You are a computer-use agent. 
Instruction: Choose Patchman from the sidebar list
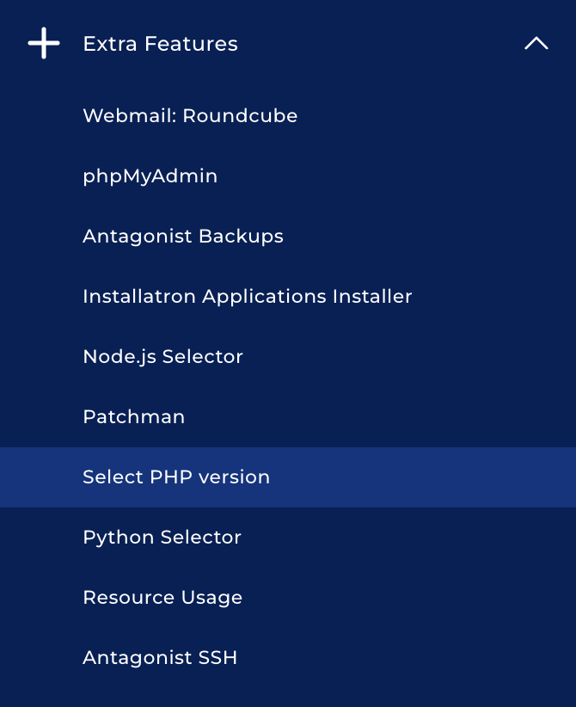pos(133,416)
